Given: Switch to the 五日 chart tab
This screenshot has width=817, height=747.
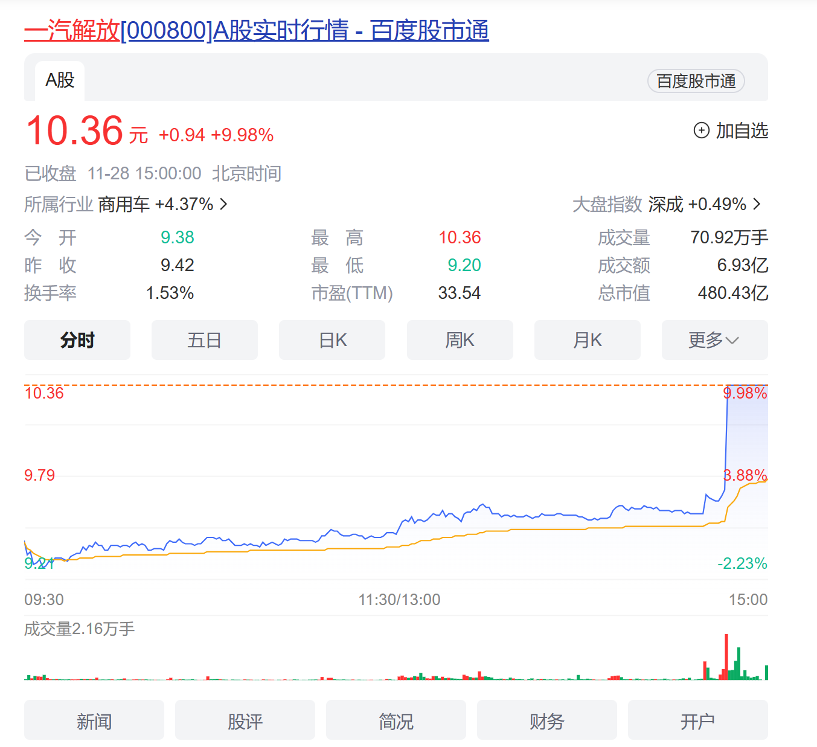Looking at the screenshot, I should tap(205, 340).
